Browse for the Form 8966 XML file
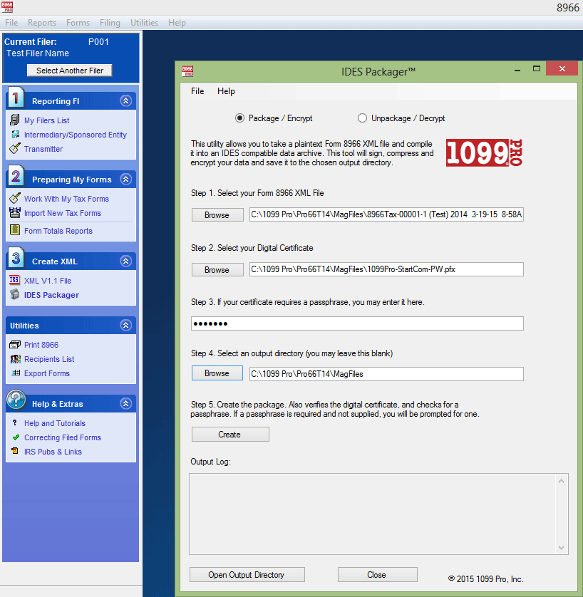The width and height of the screenshot is (583, 597). [x=217, y=214]
